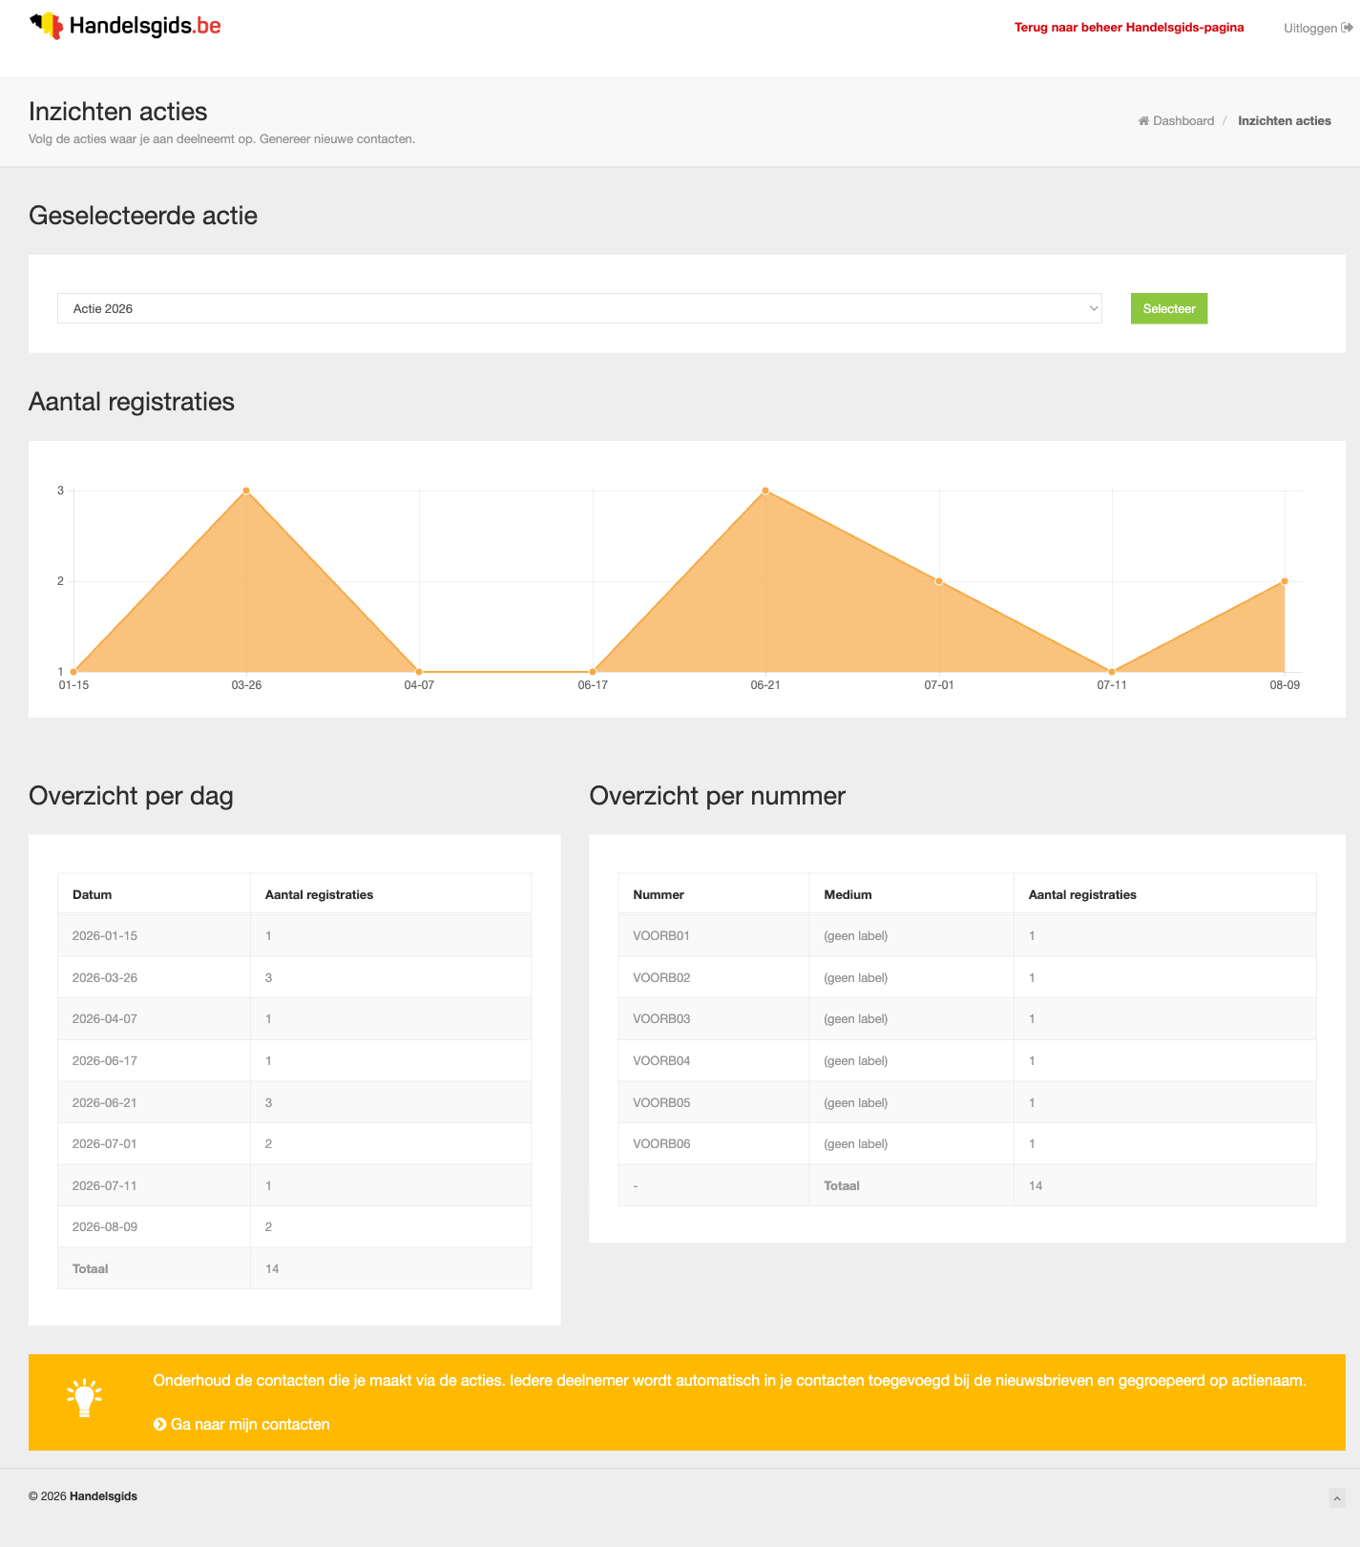Viewport: 1360px width, 1547px height.
Task: Click the Handelsgids footer link
Action: pyautogui.click(x=103, y=1496)
